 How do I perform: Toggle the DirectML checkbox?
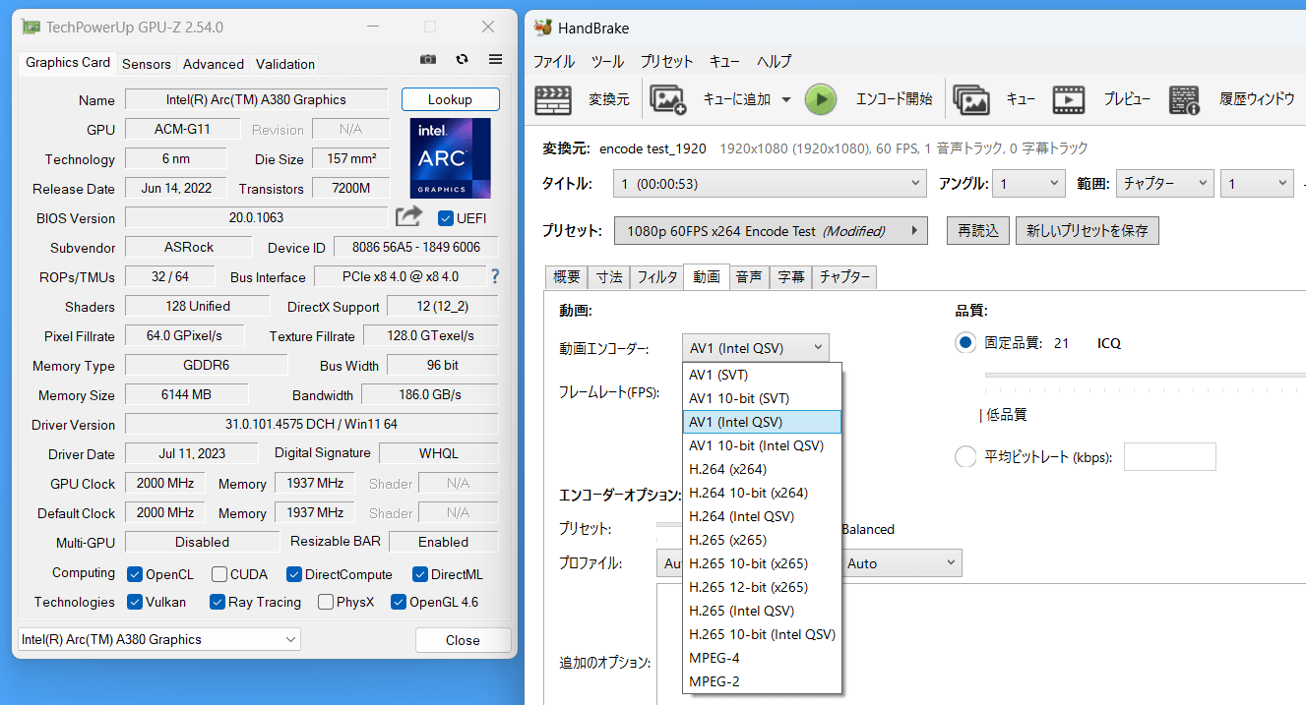pos(419,574)
